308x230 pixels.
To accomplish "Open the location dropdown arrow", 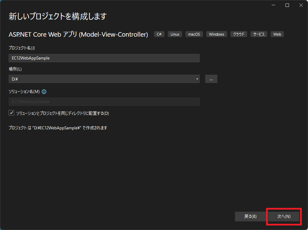I will 197,79.
